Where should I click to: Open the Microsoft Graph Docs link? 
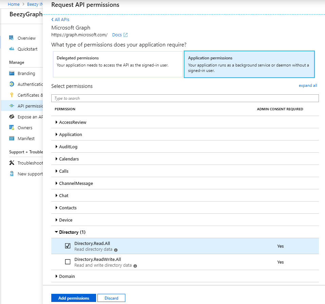pos(117,35)
